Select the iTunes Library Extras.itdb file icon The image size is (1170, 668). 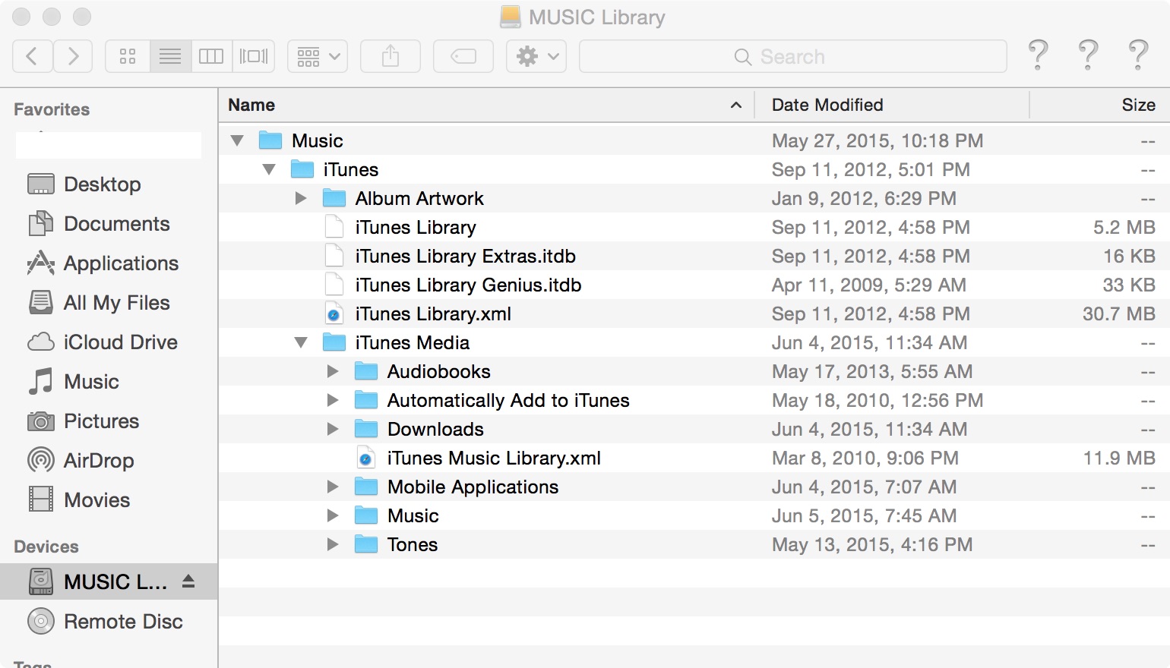tap(334, 256)
